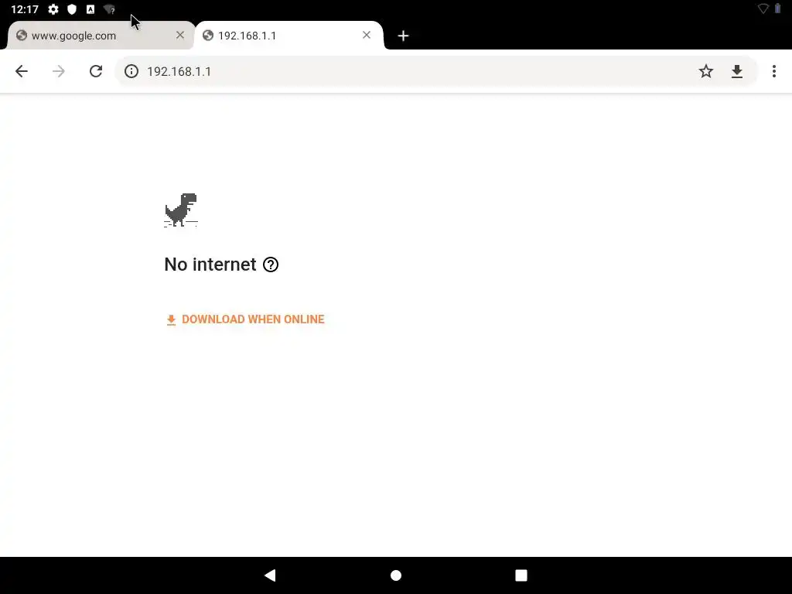Tap the Android recent apps square

click(521, 575)
